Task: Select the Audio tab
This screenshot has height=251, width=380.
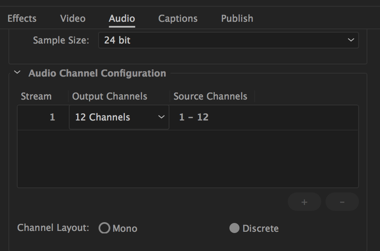Action: 122,18
